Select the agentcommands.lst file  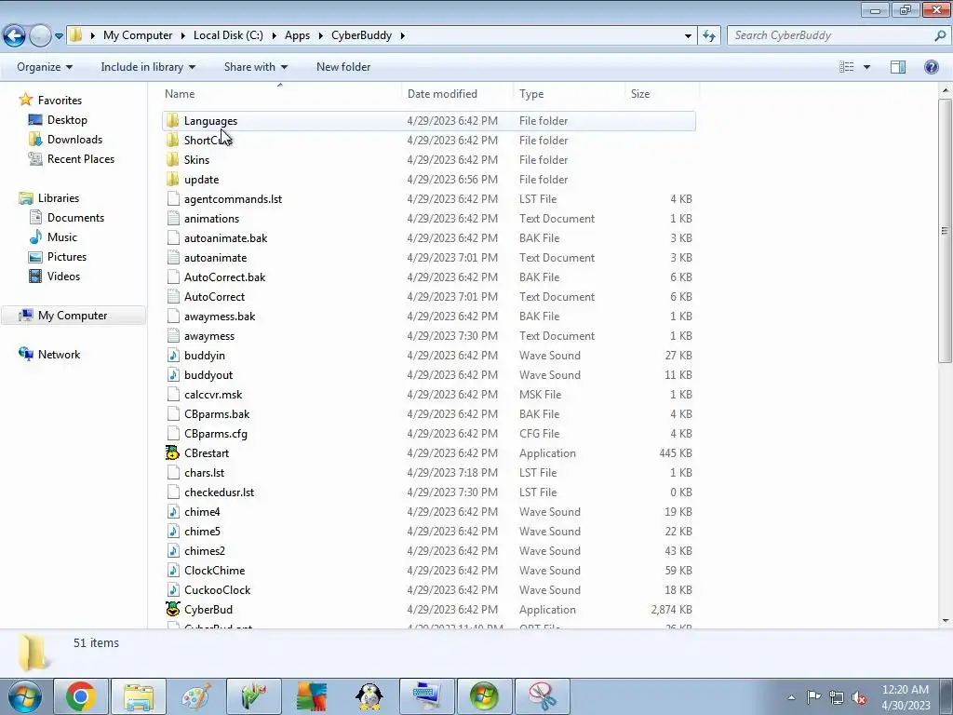pyautogui.click(x=233, y=199)
